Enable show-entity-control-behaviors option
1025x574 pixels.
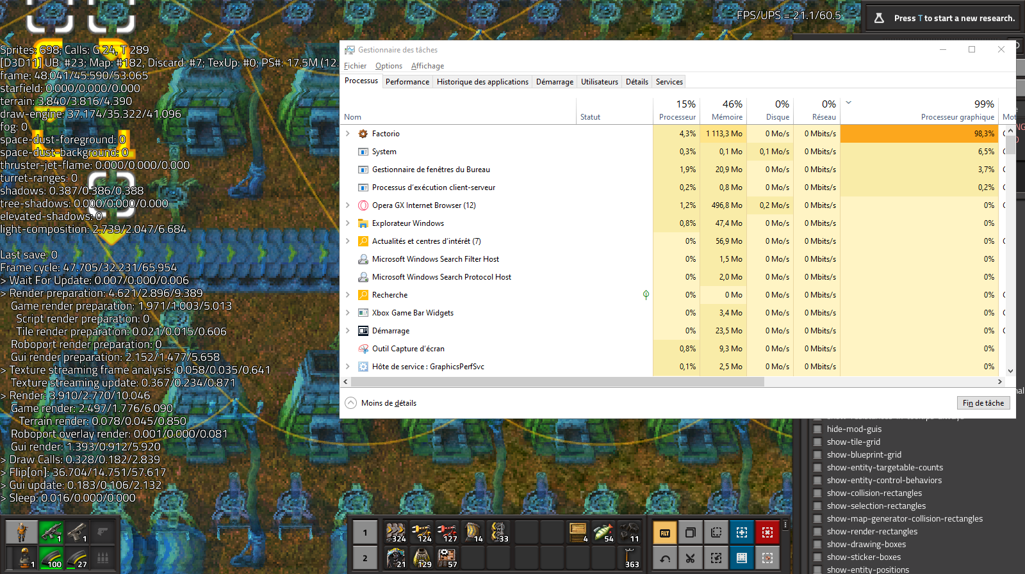coord(817,480)
